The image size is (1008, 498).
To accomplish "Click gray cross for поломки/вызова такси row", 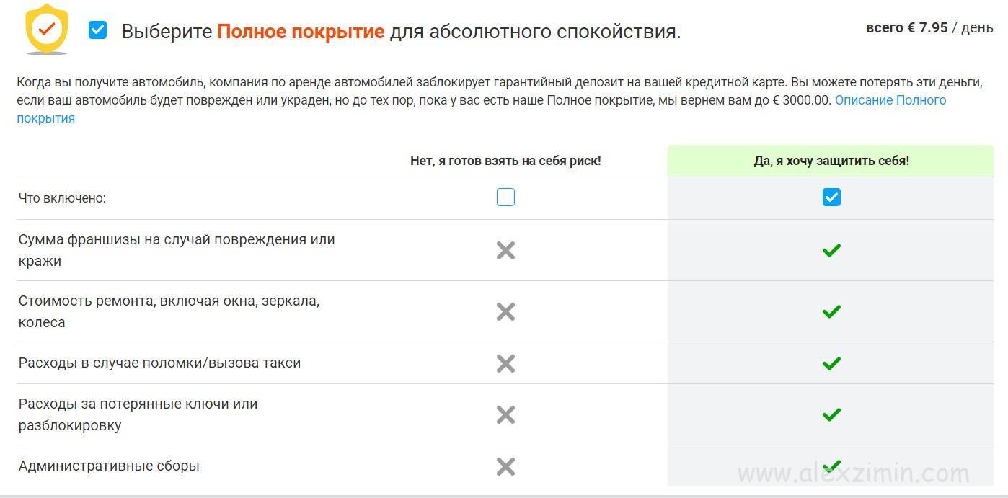I will click(505, 363).
